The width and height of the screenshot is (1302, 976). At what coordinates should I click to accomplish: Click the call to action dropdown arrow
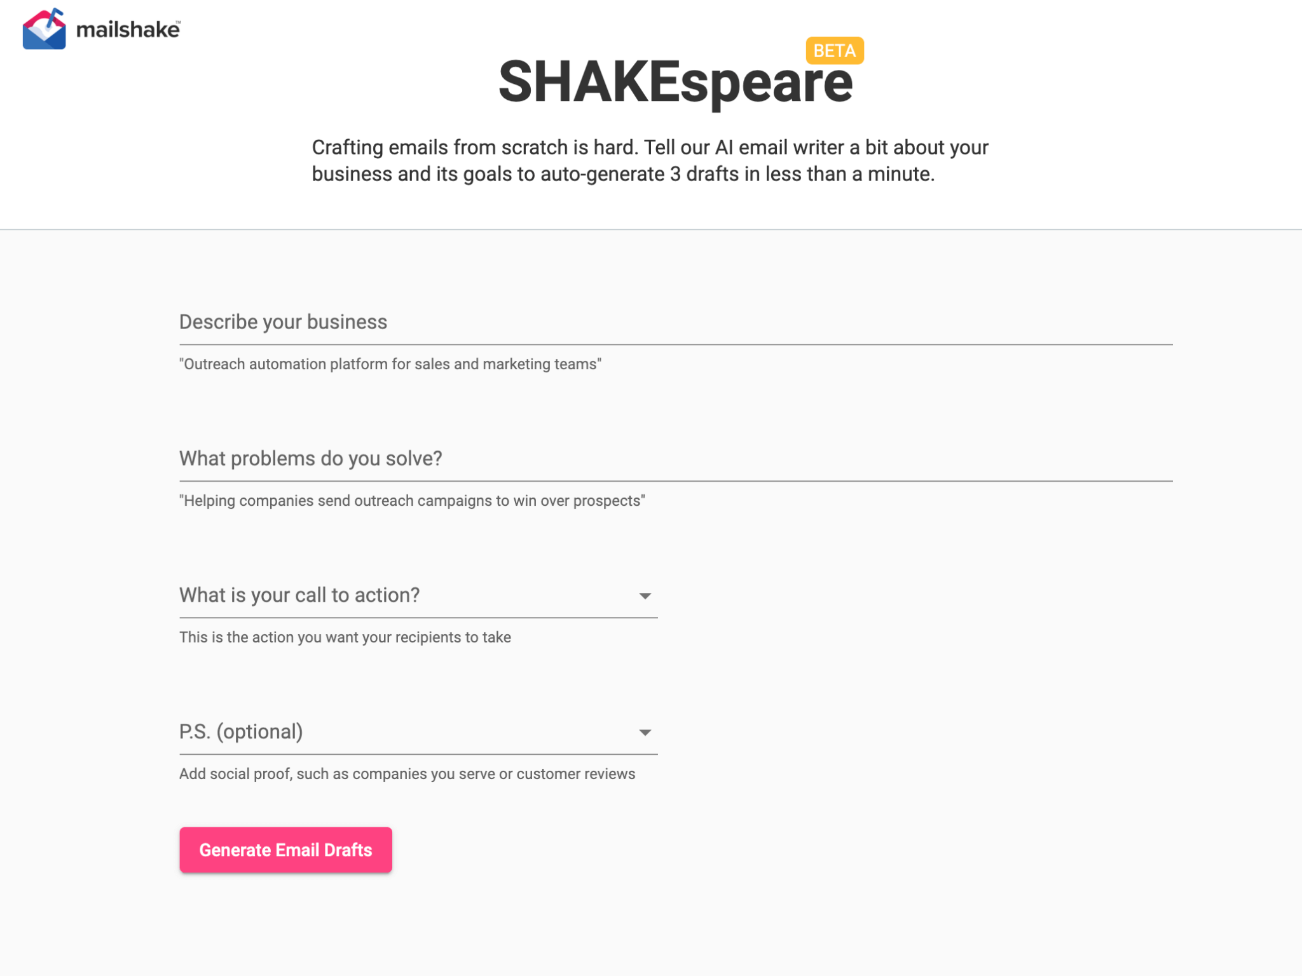tap(645, 596)
